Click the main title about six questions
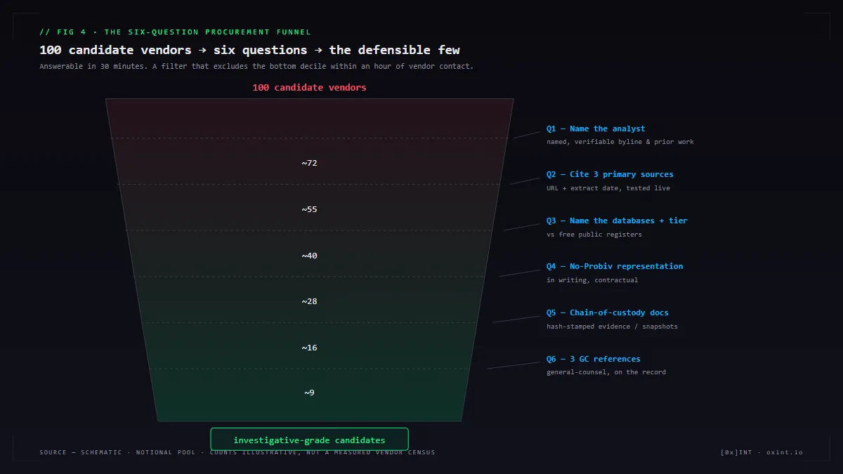The height and width of the screenshot is (474, 843). (249, 50)
